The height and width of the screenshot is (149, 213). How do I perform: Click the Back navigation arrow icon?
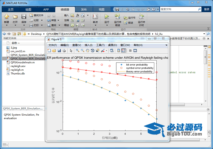pyautogui.click(x=4, y=34)
